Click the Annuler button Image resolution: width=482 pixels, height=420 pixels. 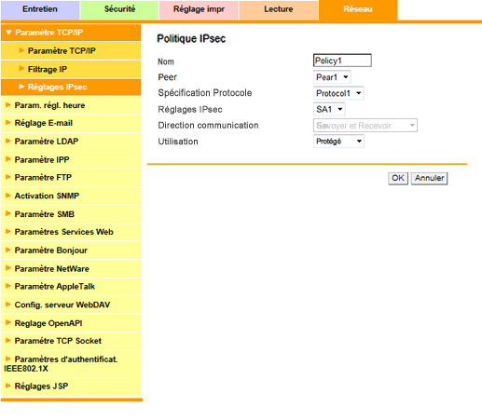429,179
